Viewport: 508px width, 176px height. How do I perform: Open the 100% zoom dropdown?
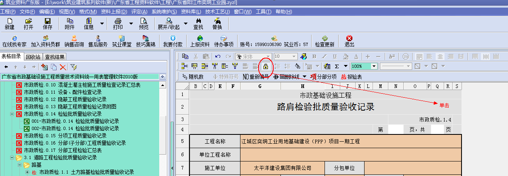coord(374,66)
